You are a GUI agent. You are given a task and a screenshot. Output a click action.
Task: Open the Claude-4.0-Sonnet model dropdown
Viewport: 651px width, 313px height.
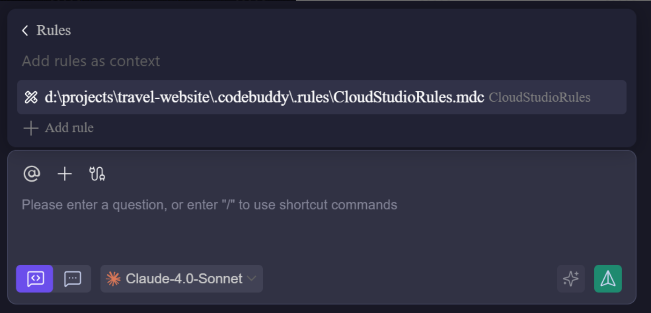(181, 279)
